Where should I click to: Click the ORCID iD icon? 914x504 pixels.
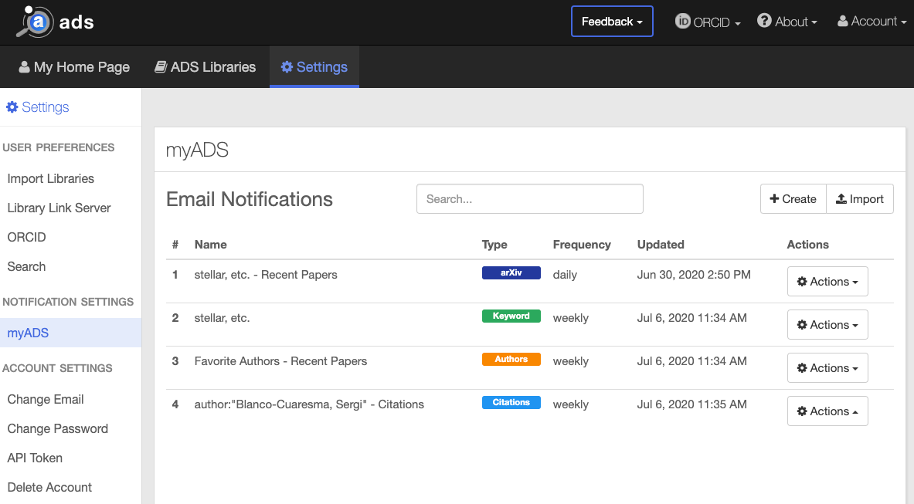tap(682, 22)
